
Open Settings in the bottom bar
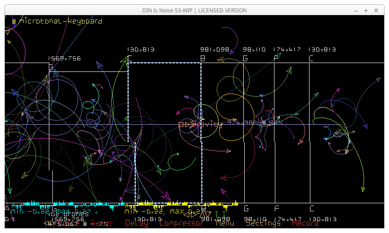[x=263, y=223]
